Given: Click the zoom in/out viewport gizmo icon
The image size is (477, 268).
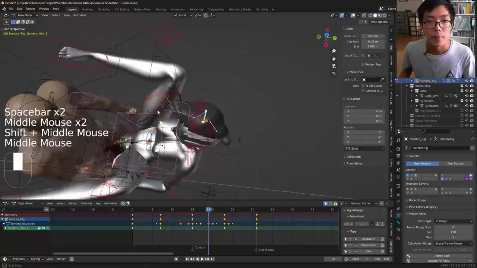Looking at the screenshot, I should pyautogui.click(x=334, y=51).
